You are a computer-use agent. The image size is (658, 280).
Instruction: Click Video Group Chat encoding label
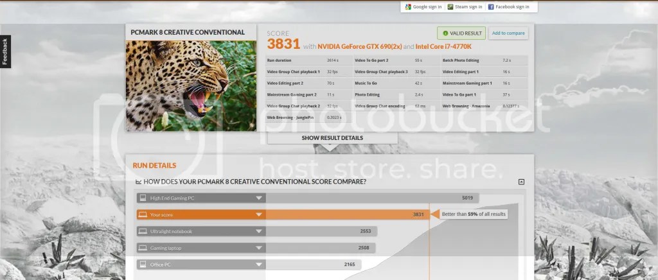click(x=381, y=106)
